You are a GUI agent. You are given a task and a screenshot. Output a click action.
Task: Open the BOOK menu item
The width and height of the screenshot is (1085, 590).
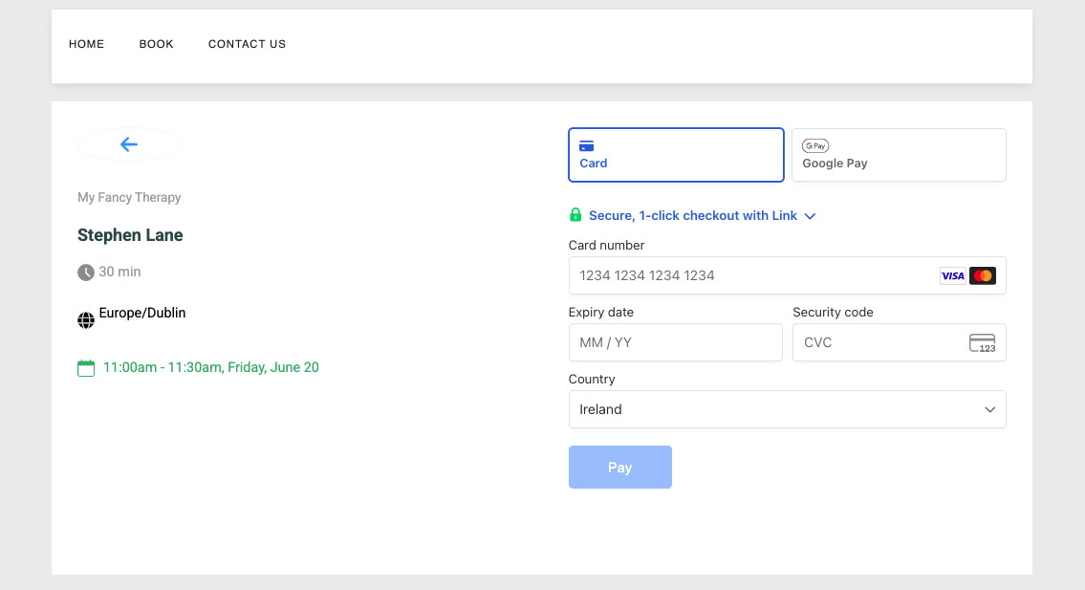(x=156, y=44)
